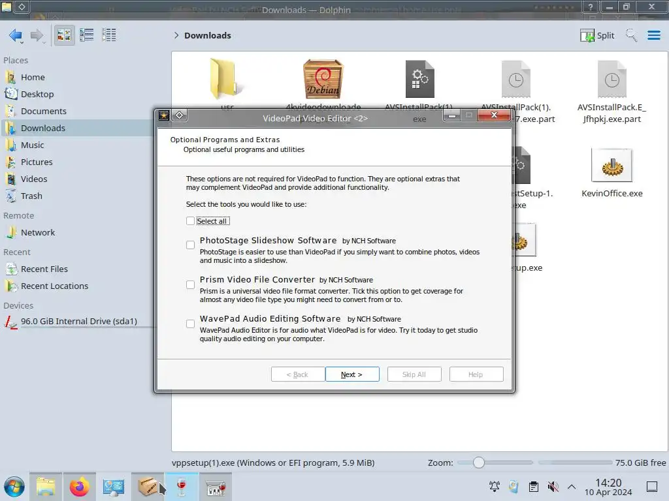669x501 pixels.
Task: Select the WavePad Audio Editing Software title
Action: [x=270, y=318]
